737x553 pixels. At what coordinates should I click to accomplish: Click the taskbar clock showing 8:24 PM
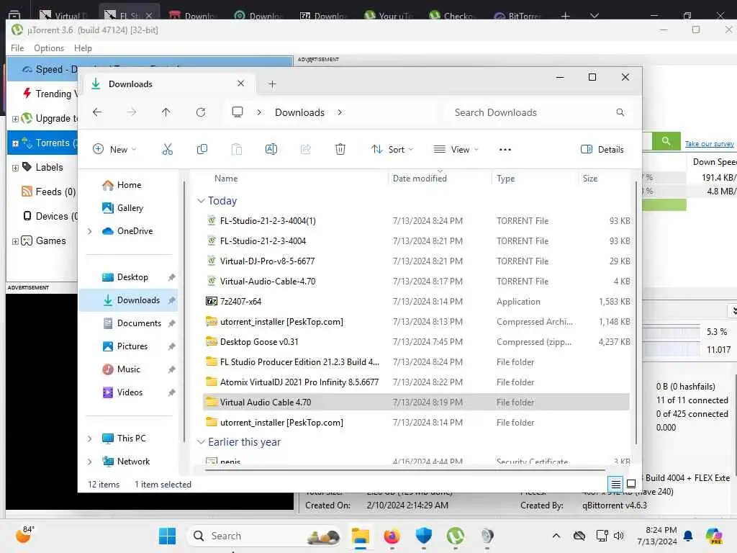point(657,536)
